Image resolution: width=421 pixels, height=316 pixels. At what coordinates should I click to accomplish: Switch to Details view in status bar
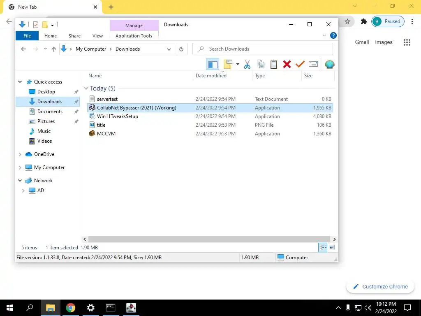[x=323, y=247]
